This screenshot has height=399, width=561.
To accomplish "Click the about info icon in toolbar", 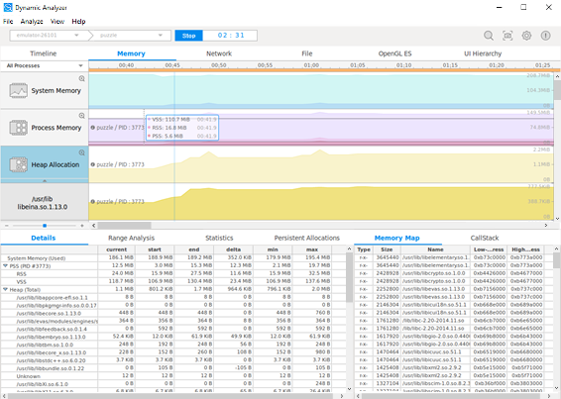I will pos(545,36).
